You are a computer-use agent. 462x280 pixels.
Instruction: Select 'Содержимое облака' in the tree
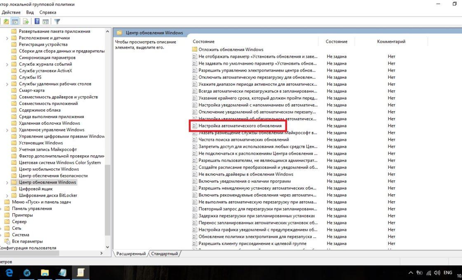(x=40, y=110)
